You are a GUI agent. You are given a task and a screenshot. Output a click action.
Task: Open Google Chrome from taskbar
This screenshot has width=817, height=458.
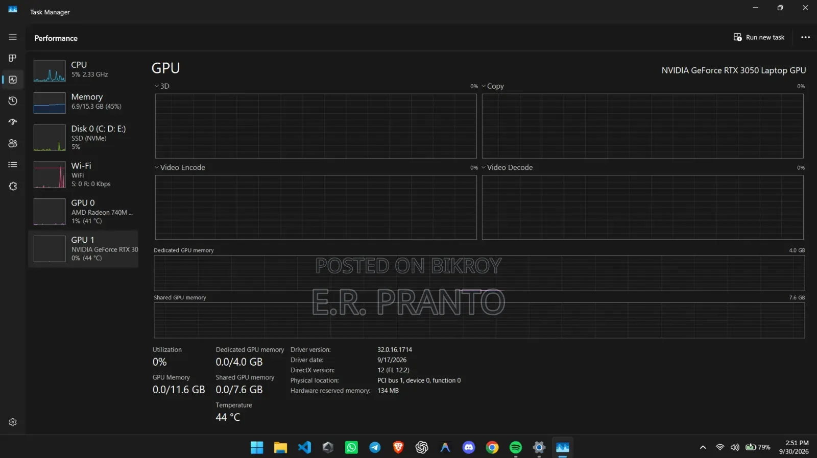click(x=492, y=447)
